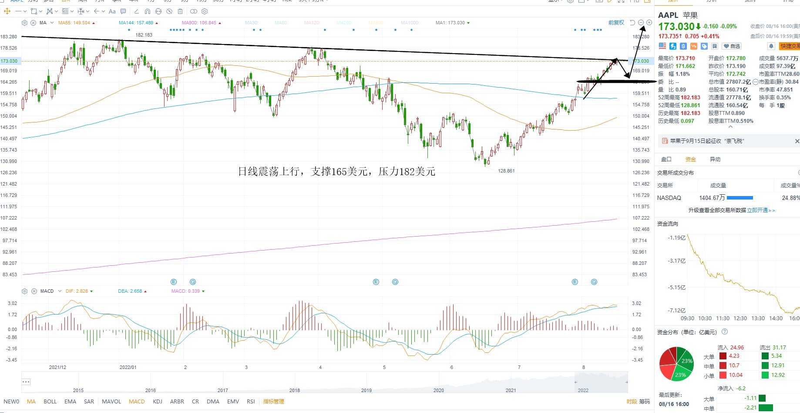Toggle the magnet snap tool
The image size is (800, 413).
point(147,11)
